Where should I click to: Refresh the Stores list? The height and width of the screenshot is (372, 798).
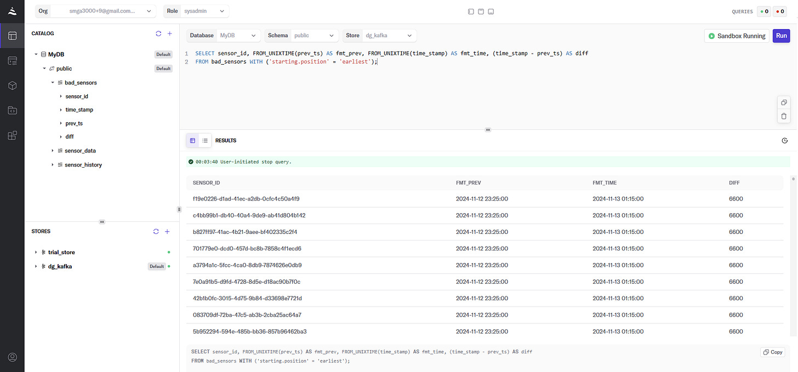click(x=156, y=232)
